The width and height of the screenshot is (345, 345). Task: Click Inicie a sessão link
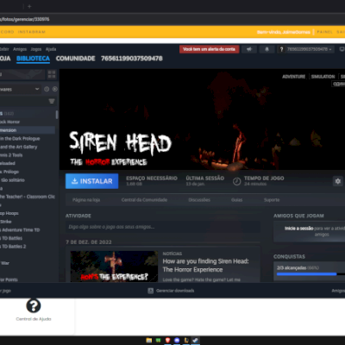point(299,229)
